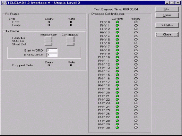This screenshot has height=136, width=182.
Task: Click PHY 22 history indicator
Action: tap(136, 100)
